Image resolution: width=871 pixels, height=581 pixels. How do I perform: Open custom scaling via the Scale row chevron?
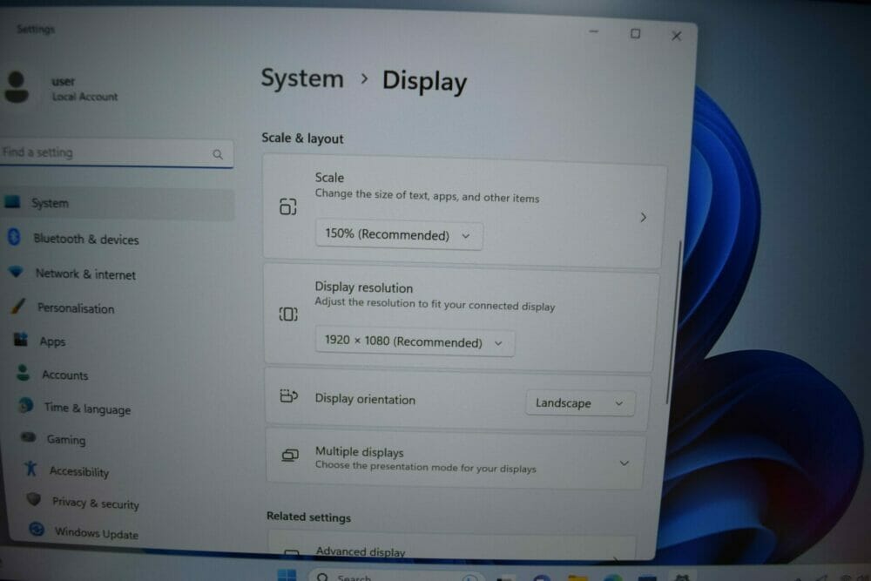tap(644, 217)
